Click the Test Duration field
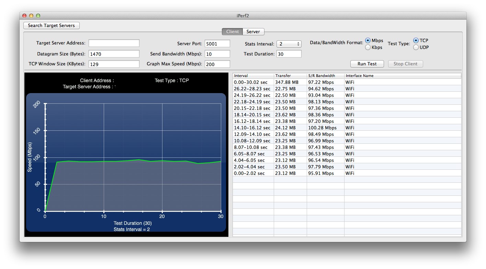 point(289,54)
